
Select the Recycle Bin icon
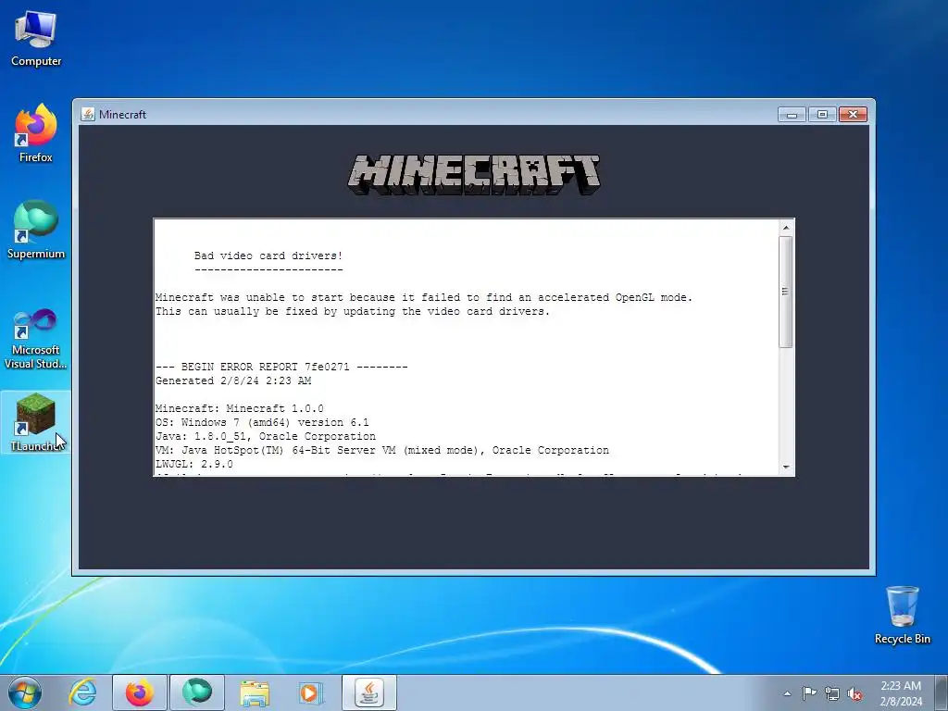(902, 615)
